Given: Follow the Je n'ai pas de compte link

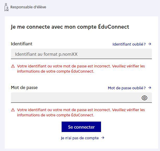Looking at the screenshot, I should (80, 138).
